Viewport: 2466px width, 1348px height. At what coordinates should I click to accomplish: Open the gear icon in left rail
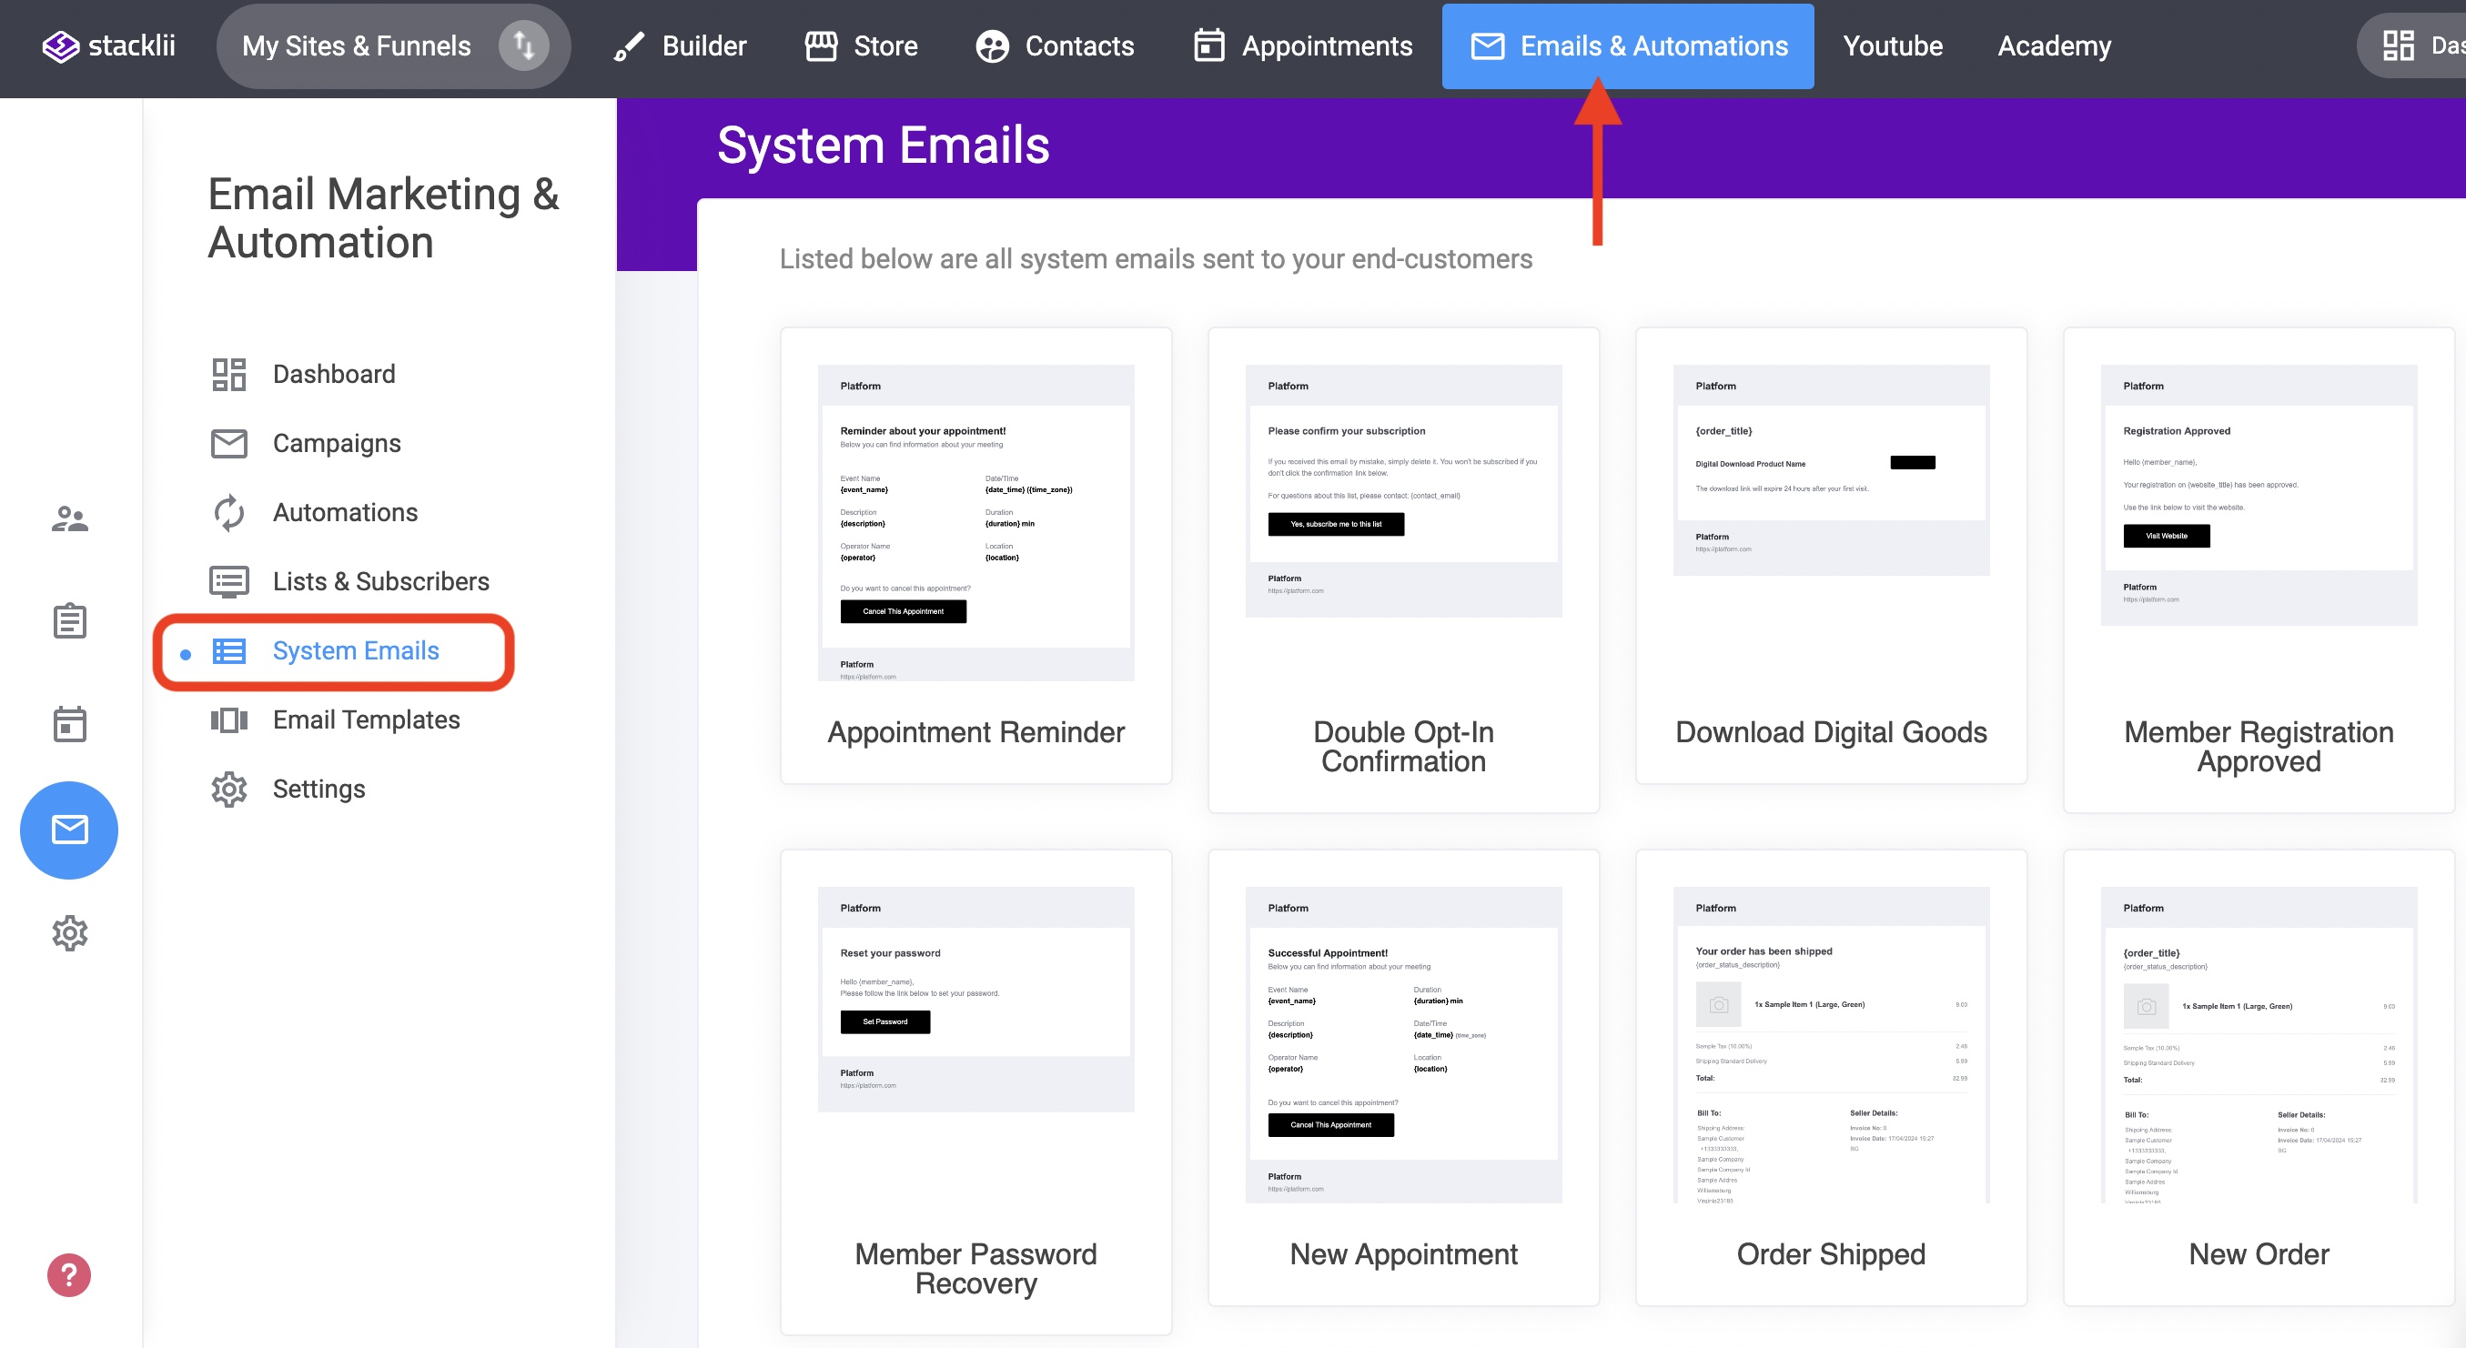point(69,933)
